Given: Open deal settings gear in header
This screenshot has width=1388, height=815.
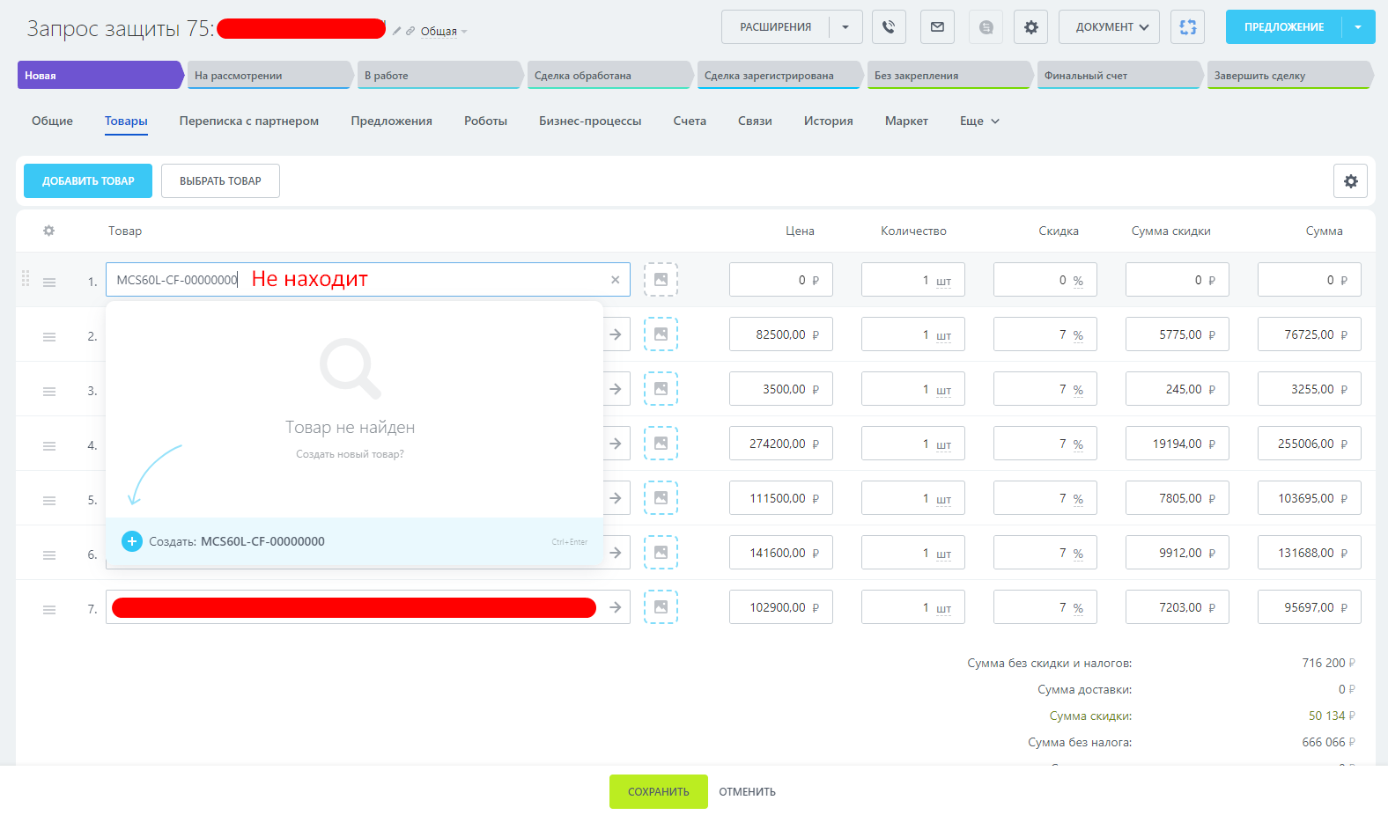Looking at the screenshot, I should (x=1030, y=27).
